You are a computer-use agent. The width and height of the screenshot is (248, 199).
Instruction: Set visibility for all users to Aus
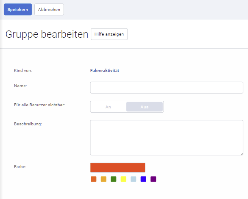(145, 107)
